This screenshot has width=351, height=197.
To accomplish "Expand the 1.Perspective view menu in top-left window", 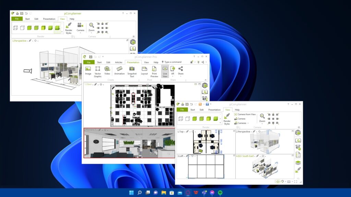I will (x=27, y=41).
